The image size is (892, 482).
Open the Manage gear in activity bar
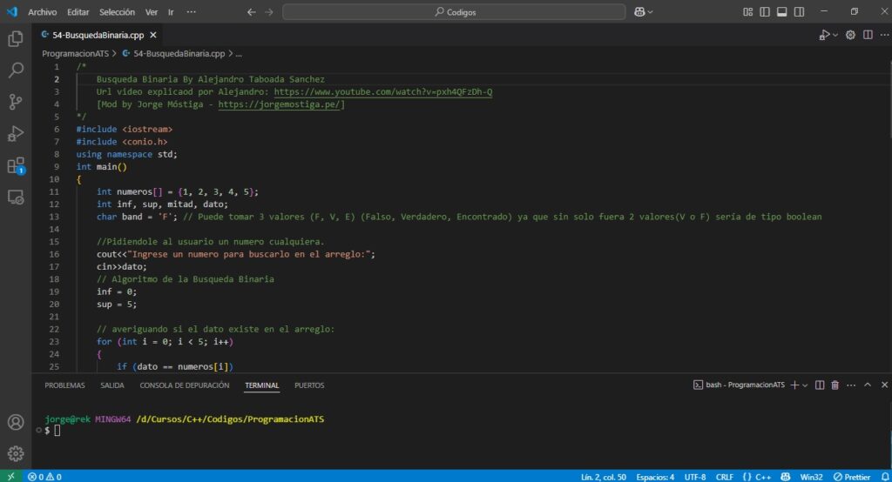pyautogui.click(x=16, y=453)
